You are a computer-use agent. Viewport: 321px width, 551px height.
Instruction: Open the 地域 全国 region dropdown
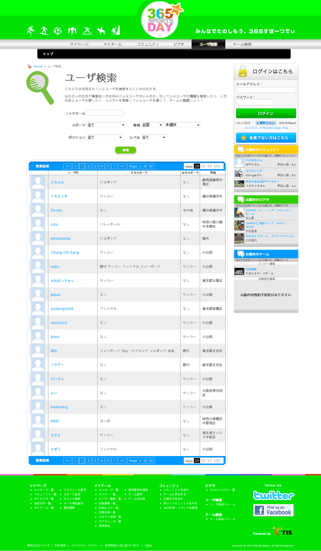click(152, 125)
